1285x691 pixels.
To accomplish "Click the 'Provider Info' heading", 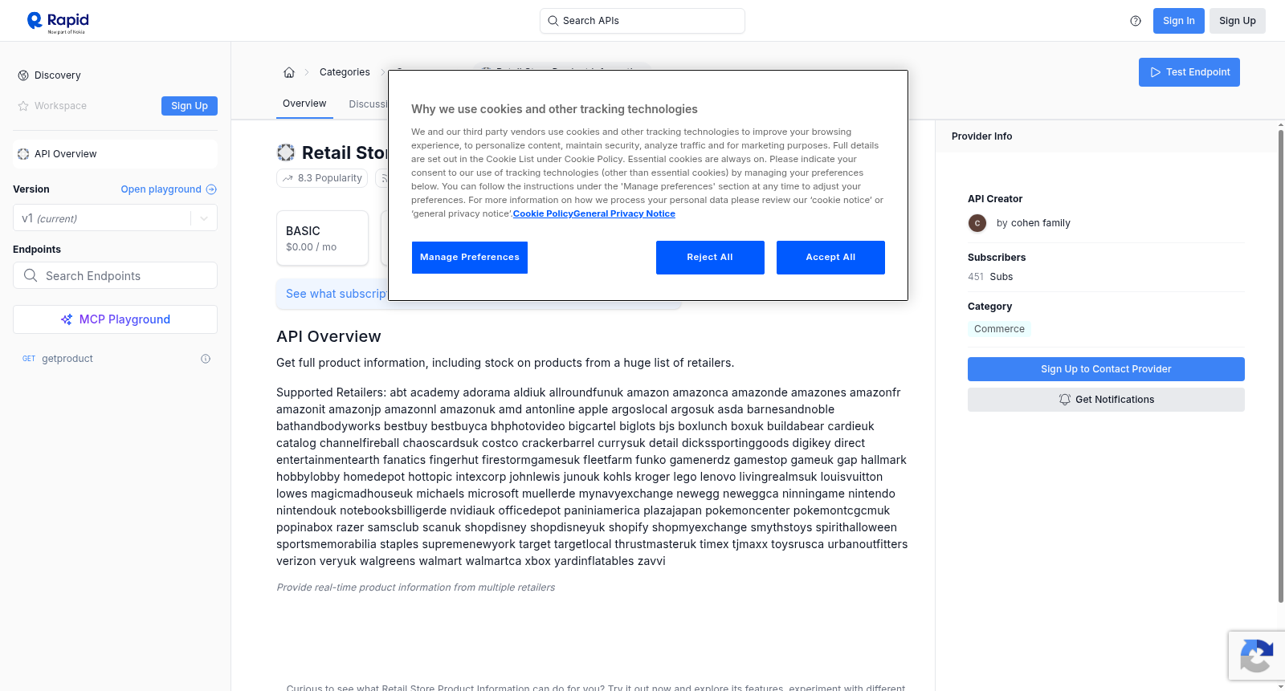I will click(x=981, y=136).
